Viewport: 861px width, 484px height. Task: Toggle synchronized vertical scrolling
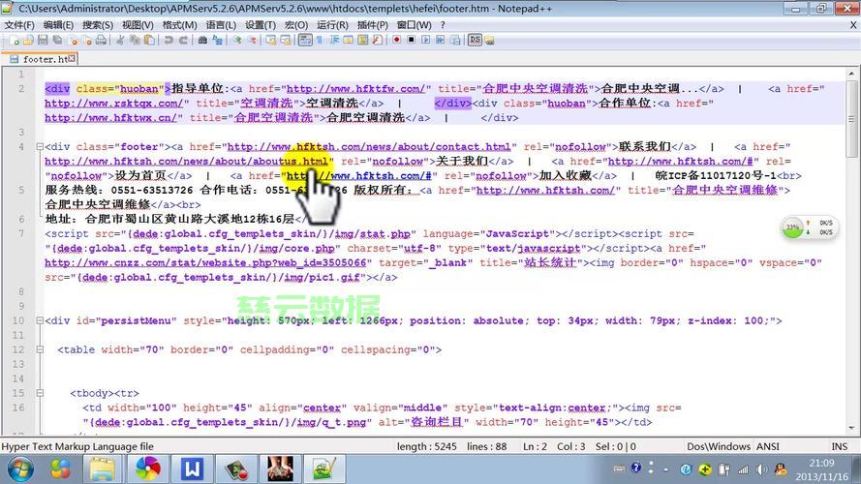[x=271, y=40]
